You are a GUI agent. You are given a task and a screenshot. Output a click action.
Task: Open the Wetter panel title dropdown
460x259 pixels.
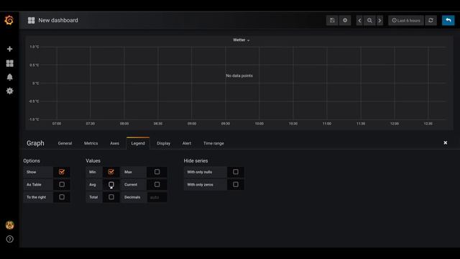[241, 40]
